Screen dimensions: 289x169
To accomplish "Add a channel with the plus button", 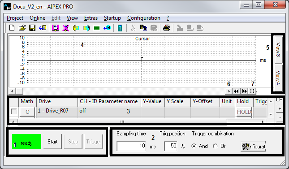I will pos(280,109).
